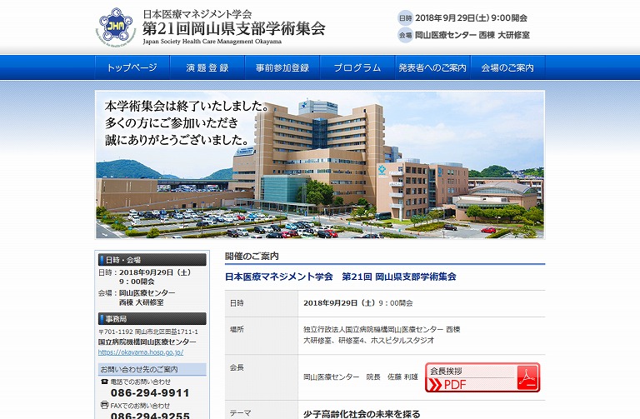
Task: Go to 事前参加登録 page
Action: 282,67
